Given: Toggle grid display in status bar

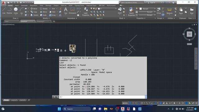Looking at the screenshot, I should pos(130,103).
